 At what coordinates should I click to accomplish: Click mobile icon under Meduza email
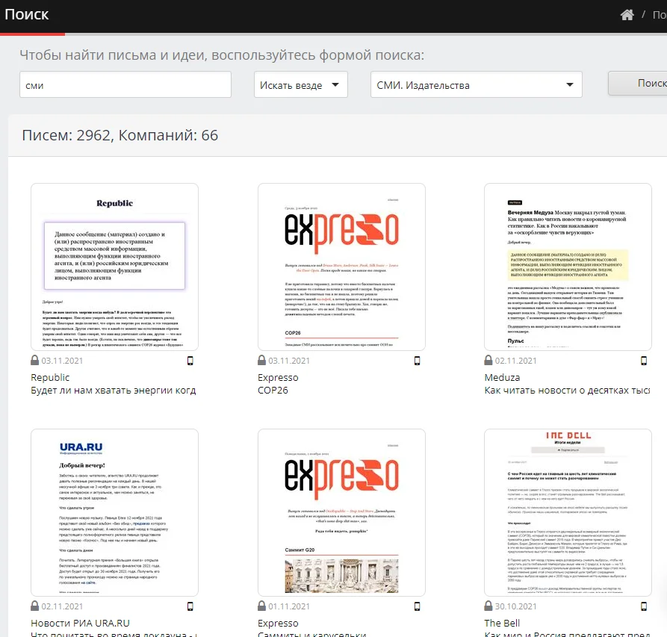644,361
